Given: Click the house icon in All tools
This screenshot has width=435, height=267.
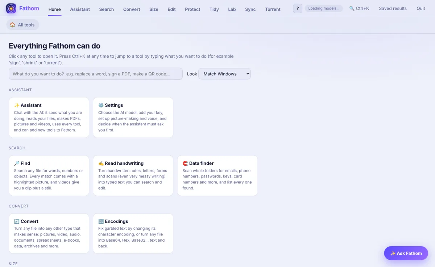Looking at the screenshot, I should (13, 25).
